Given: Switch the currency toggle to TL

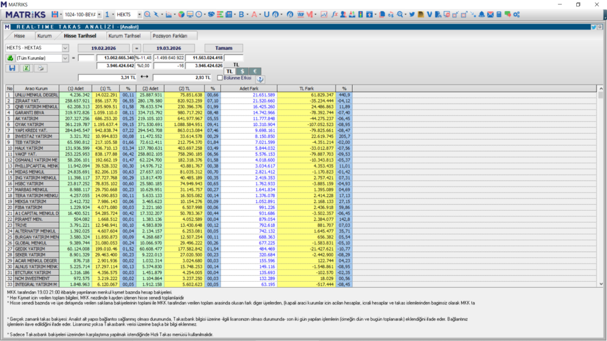Looking at the screenshot, I should [x=229, y=72].
